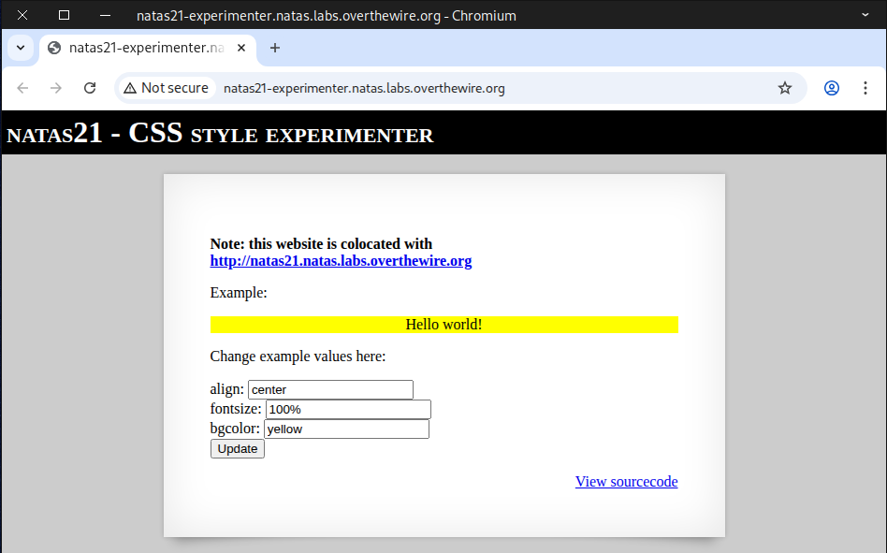Click the yellow Hello world! example bar

443,325
